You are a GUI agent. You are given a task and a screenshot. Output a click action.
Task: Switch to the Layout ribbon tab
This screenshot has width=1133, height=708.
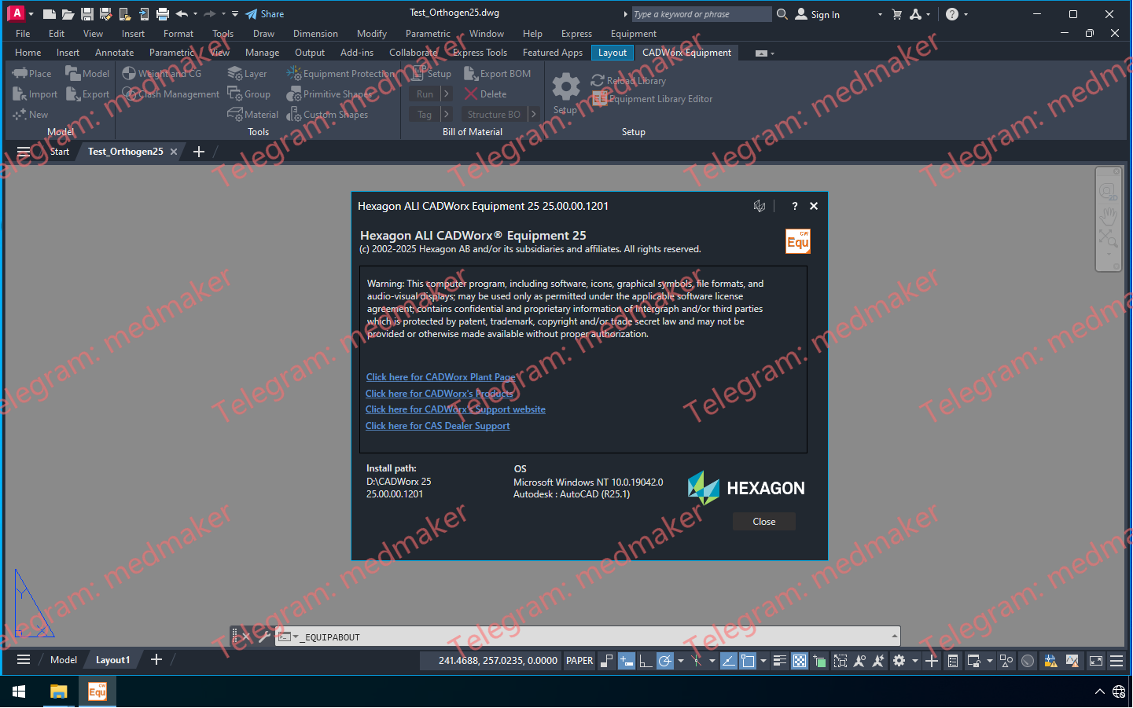[612, 53]
